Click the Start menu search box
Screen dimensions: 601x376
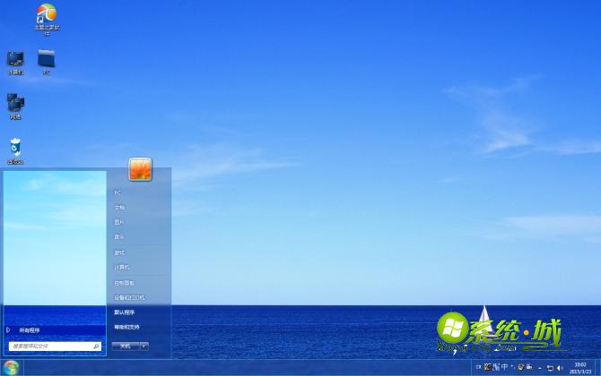pyautogui.click(x=51, y=346)
